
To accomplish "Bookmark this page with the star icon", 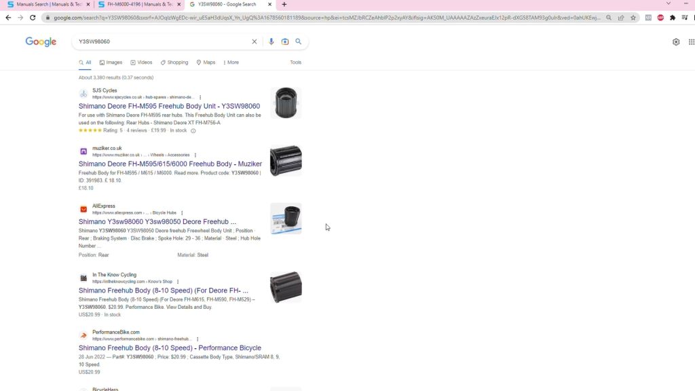I will pos(633,18).
